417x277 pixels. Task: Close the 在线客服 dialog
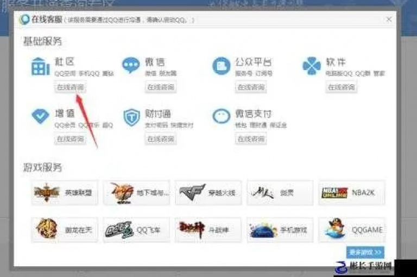[x=389, y=20]
